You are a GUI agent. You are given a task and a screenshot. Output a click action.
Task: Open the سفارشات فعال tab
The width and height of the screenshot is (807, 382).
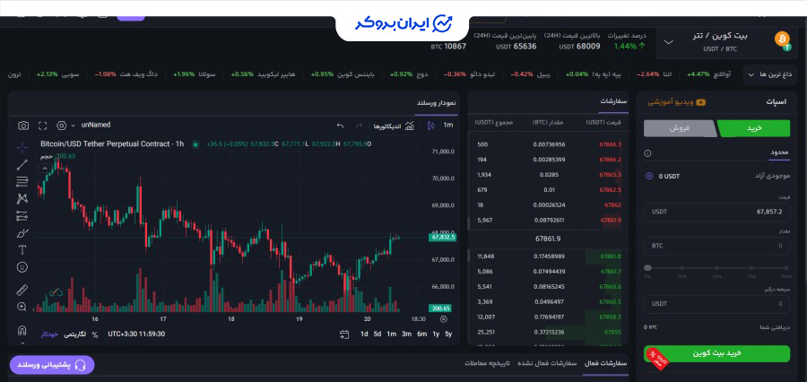(x=606, y=363)
